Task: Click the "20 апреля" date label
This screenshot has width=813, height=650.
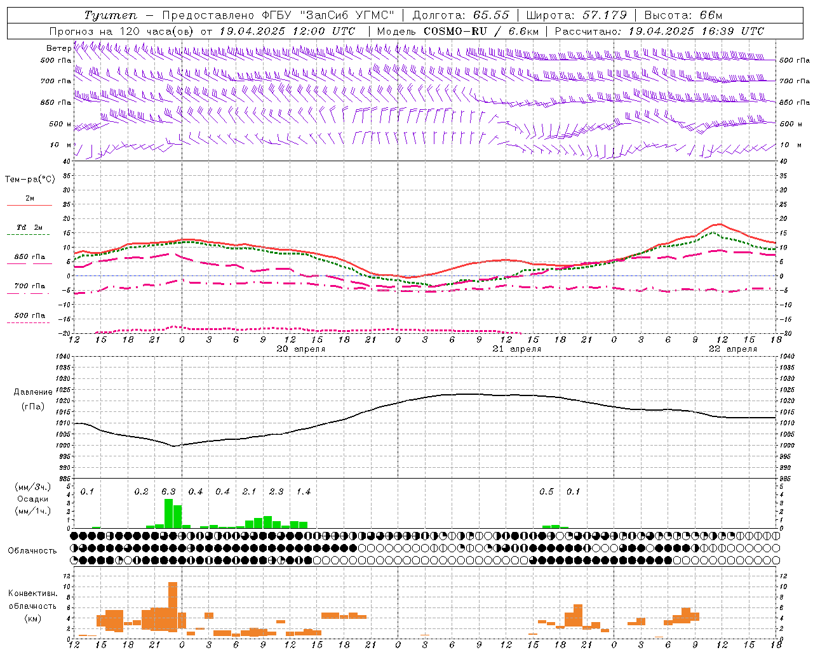Action: tap(301, 349)
